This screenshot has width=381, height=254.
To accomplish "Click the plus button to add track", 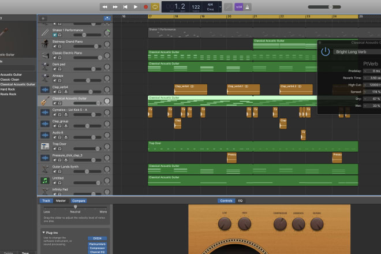I will [x=43, y=18].
